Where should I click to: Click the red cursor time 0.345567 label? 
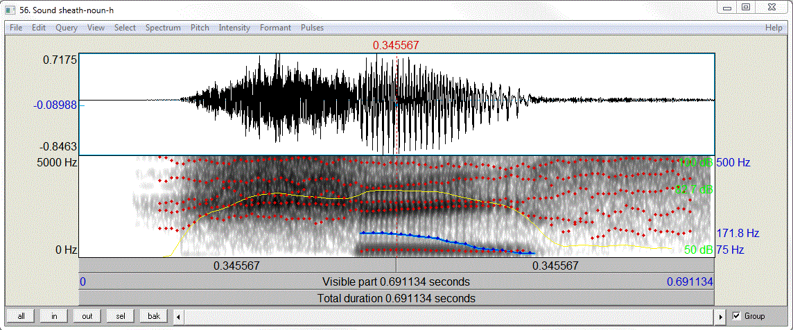[x=396, y=46]
